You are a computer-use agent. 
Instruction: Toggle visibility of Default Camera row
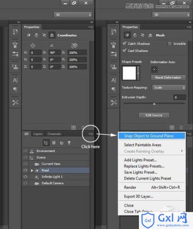click(x=25, y=183)
